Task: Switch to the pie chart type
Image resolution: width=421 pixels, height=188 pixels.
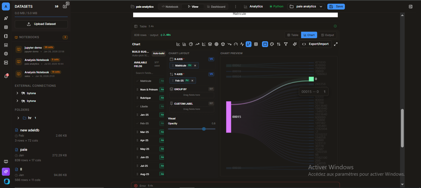Action: click(191, 44)
